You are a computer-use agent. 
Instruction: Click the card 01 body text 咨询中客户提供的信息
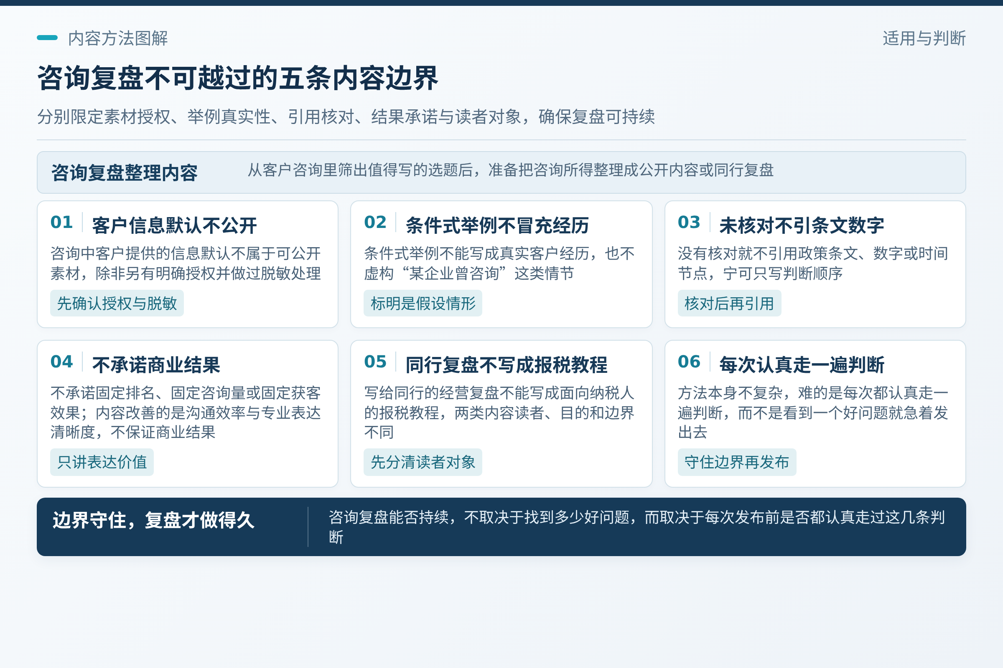click(186, 263)
